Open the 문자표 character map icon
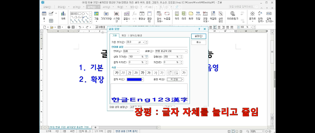Viewport: 315px width, 133px height. [252, 16]
